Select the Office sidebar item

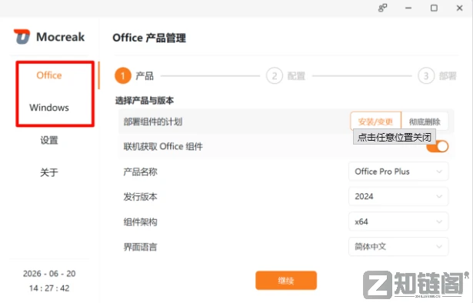coord(49,75)
